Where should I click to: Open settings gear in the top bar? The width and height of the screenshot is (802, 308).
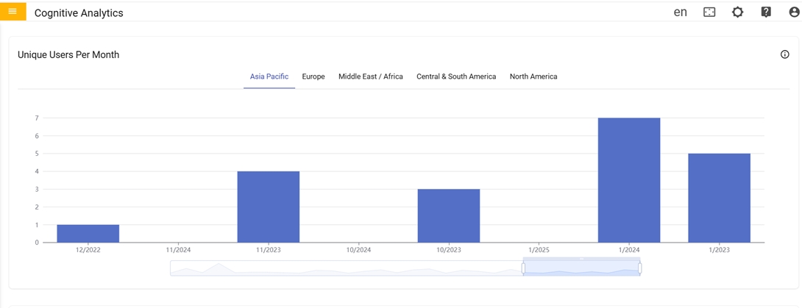pos(737,12)
